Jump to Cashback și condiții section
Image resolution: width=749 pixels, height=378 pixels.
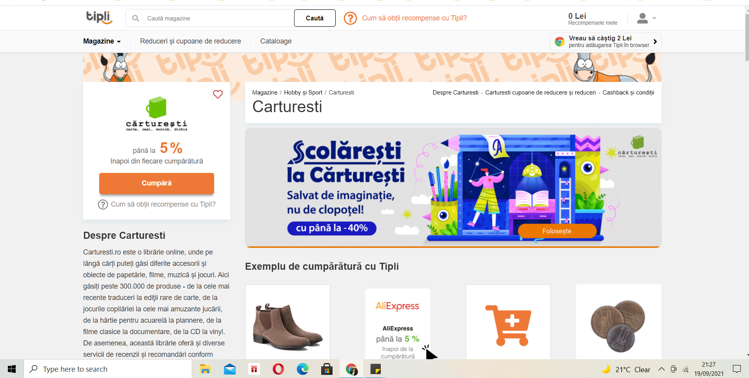628,93
